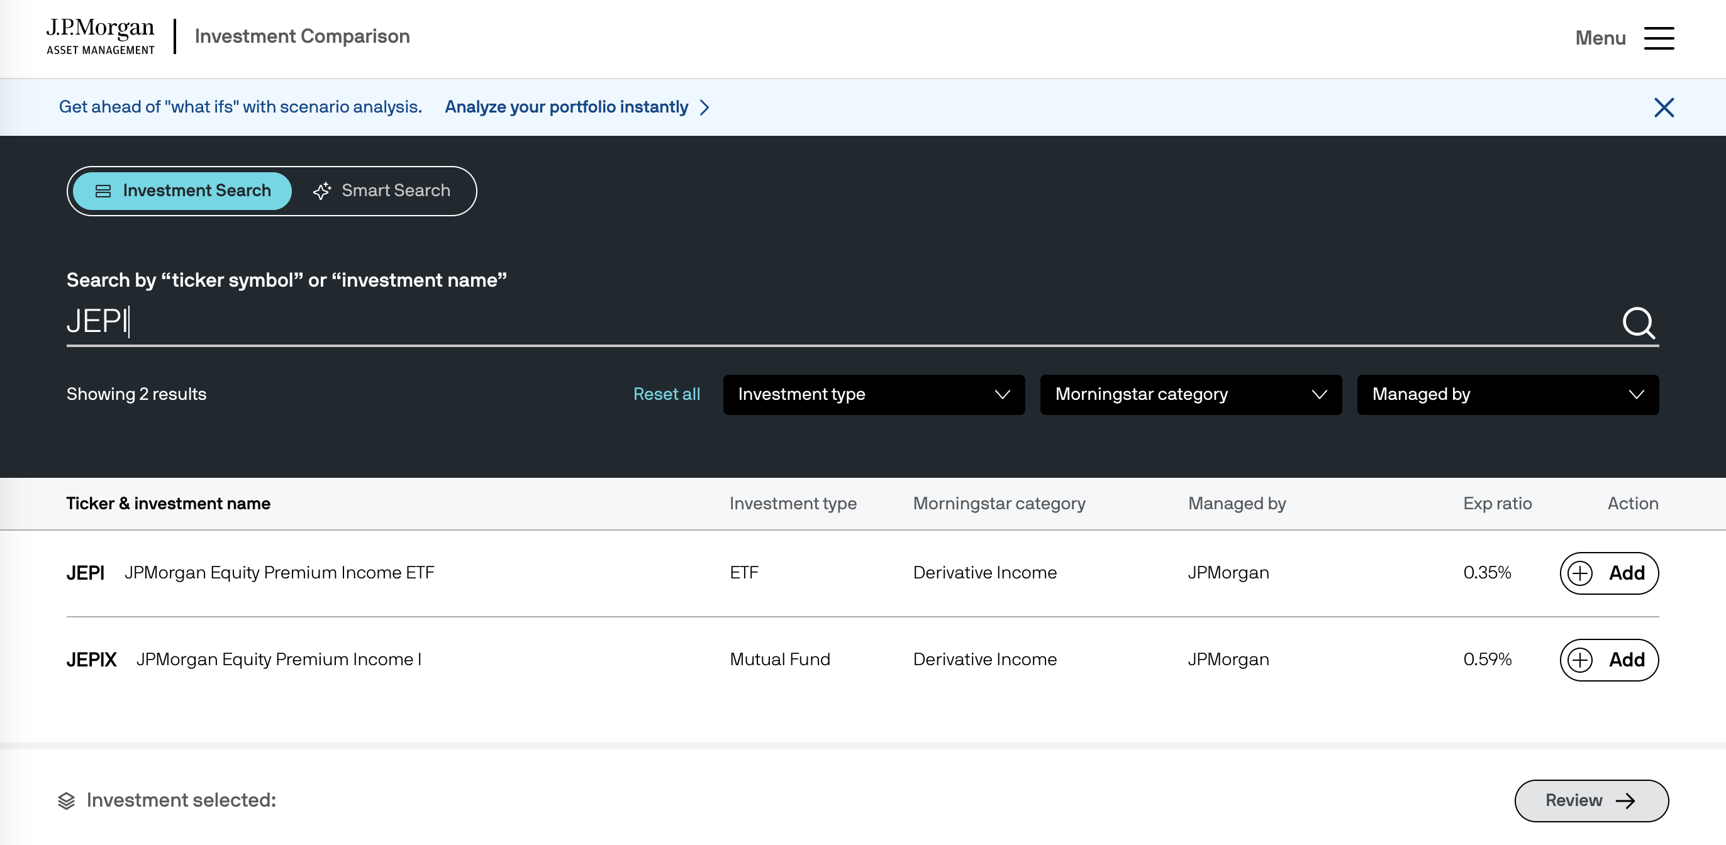The height and width of the screenshot is (845, 1726).
Task: Click the J.P.Morgan Asset Management logo
Action: [x=101, y=37]
